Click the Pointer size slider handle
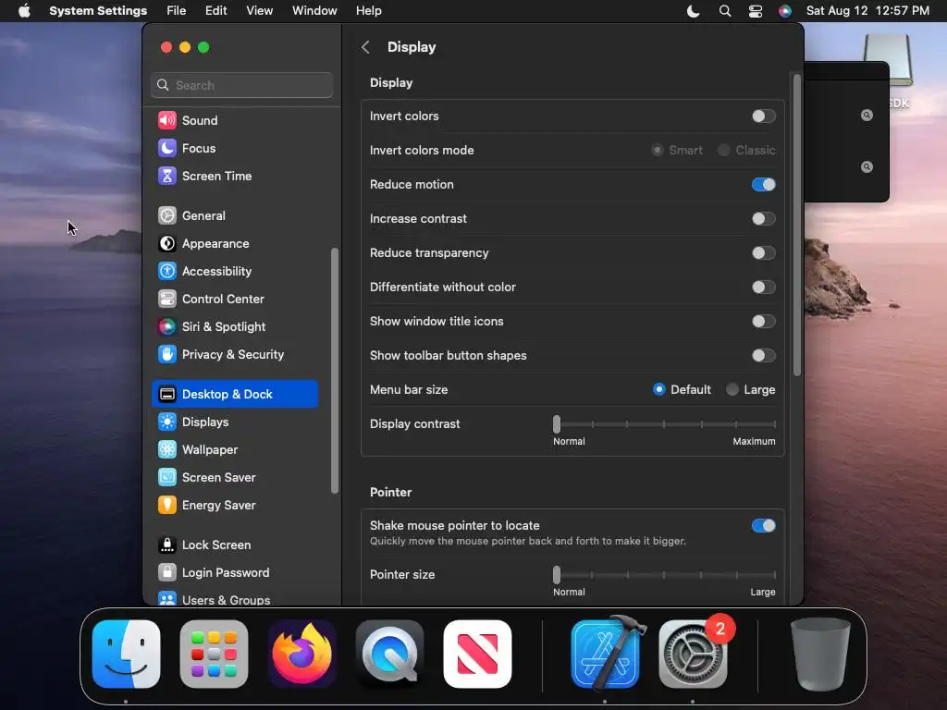 [x=556, y=574]
